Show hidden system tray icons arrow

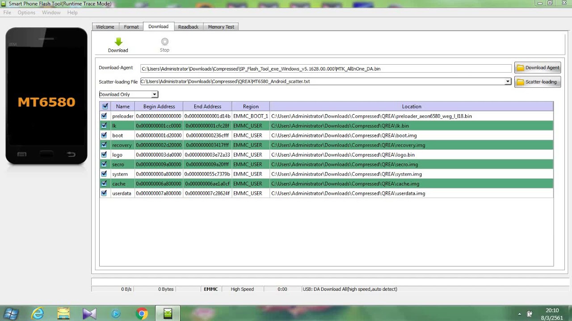pyautogui.click(x=519, y=314)
